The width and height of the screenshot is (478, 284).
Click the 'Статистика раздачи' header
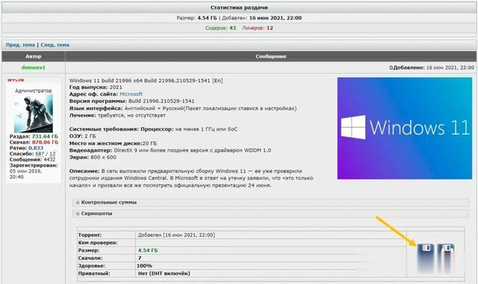239,7
